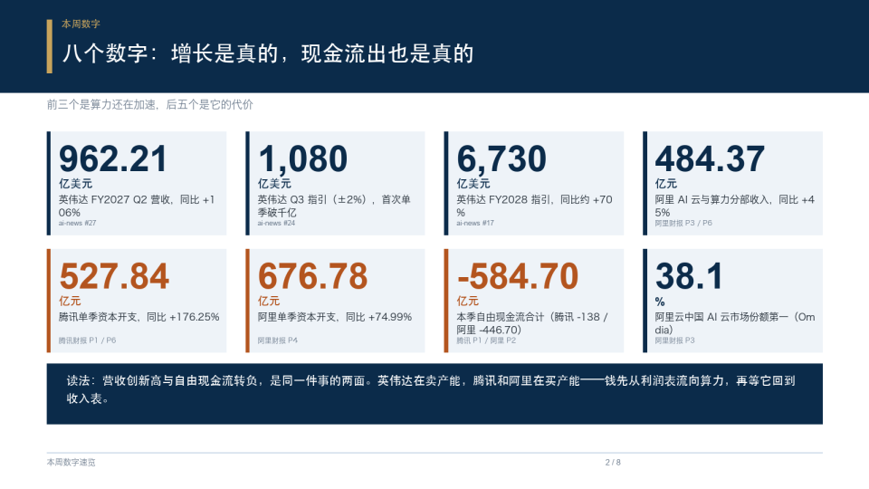Click the 38.1 figure
Image resolution: width=869 pixels, height=489 pixels.
click(x=689, y=276)
